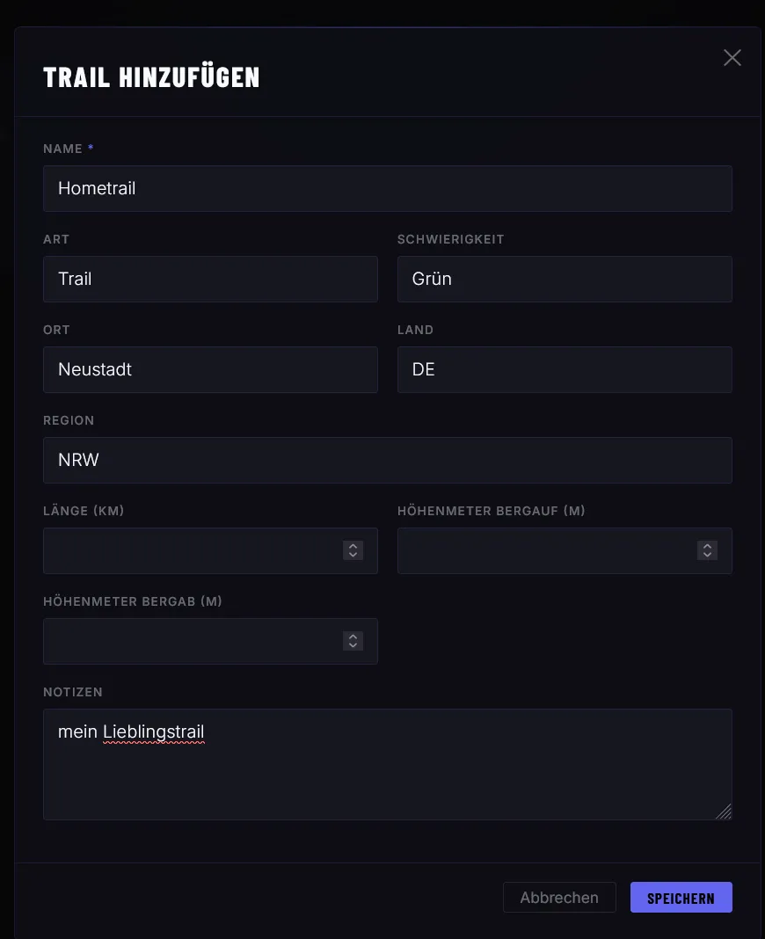Image resolution: width=765 pixels, height=939 pixels.
Task: Save the trail with Speichern
Action: 681,898
